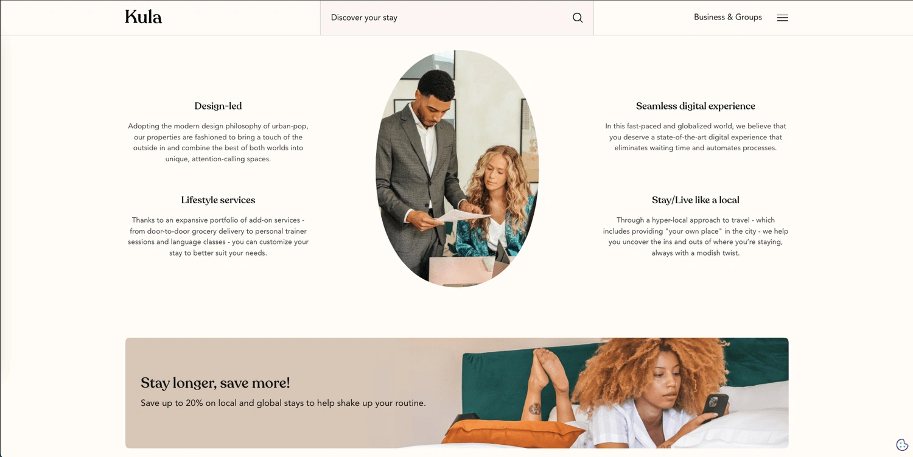Click the Design-led description paragraph
Image resolution: width=913 pixels, height=457 pixels.
(x=218, y=142)
